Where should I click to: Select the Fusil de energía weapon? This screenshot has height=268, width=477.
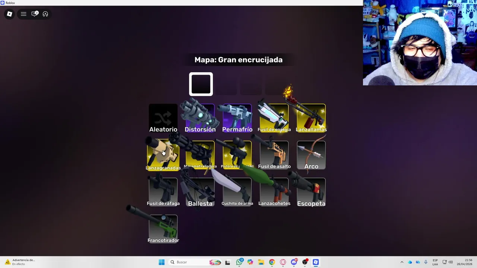274,118
